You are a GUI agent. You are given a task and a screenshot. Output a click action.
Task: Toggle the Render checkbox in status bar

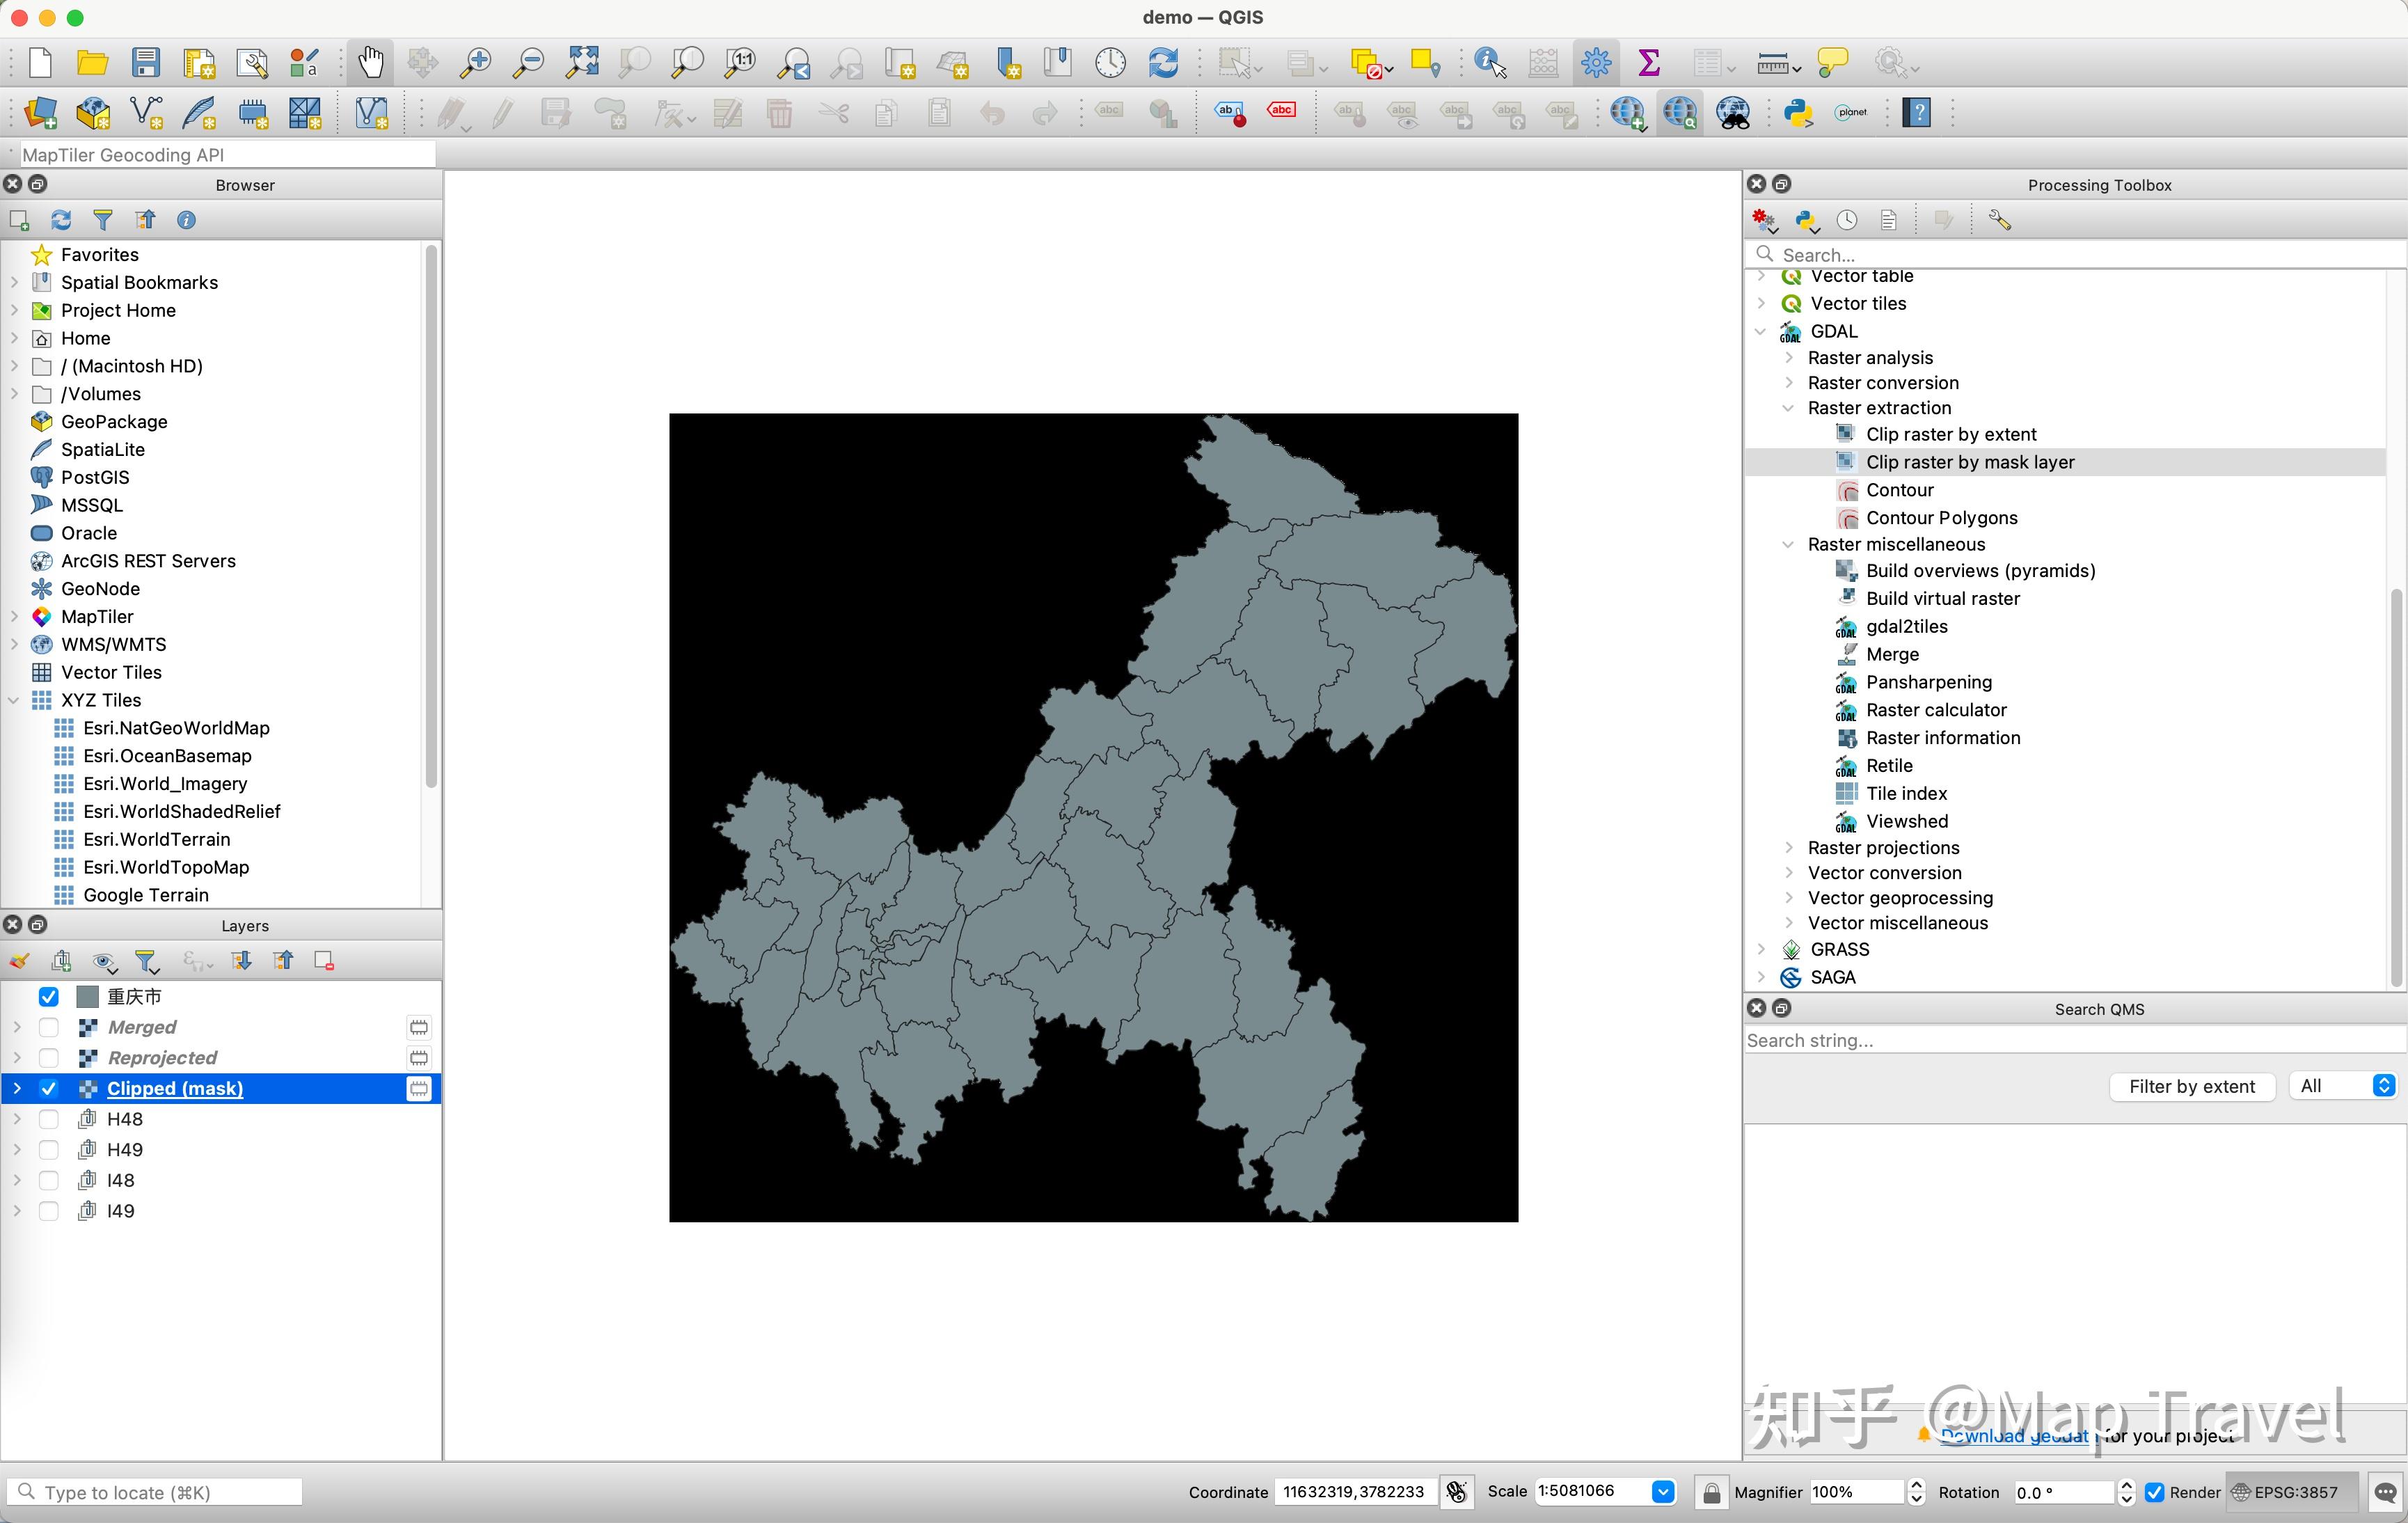point(2154,1491)
